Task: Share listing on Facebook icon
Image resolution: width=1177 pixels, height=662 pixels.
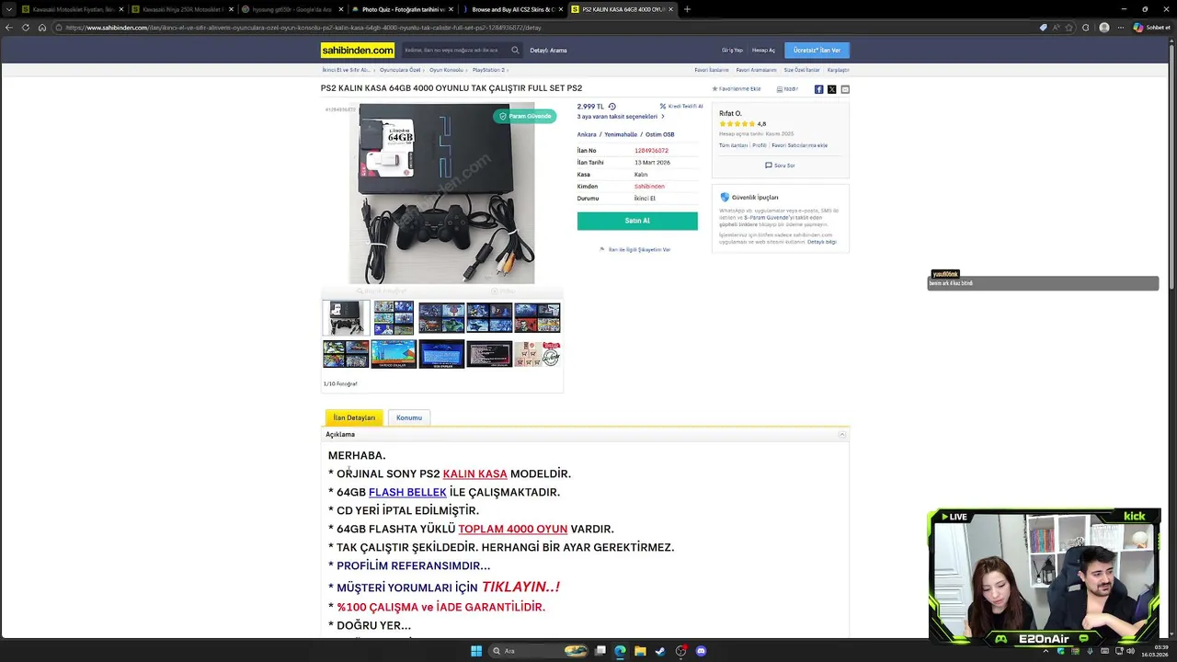Action: tap(818, 89)
